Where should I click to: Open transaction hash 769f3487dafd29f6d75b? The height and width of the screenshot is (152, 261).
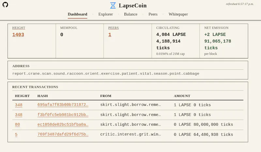pos(63,134)
